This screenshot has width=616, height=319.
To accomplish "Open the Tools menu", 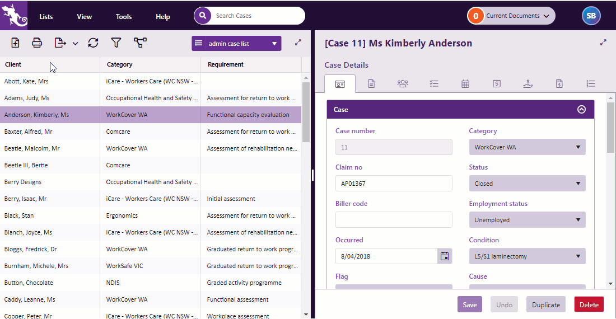I will click(124, 16).
